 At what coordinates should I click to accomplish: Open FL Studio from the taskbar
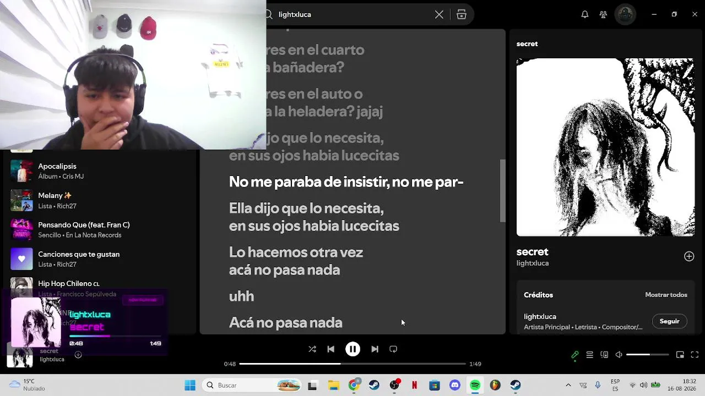pyautogui.click(x=495, y=385)
